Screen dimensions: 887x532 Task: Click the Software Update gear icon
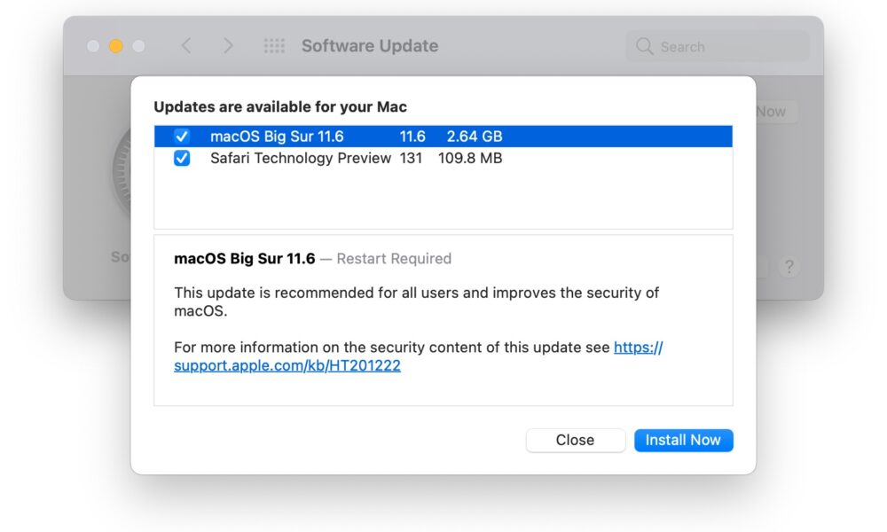[x=122, y=172]
